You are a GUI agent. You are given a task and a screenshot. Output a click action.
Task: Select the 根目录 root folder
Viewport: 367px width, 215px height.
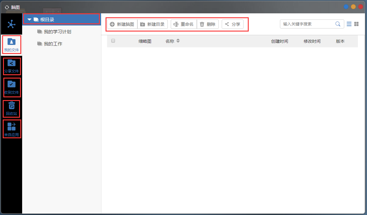click(62, 19)
